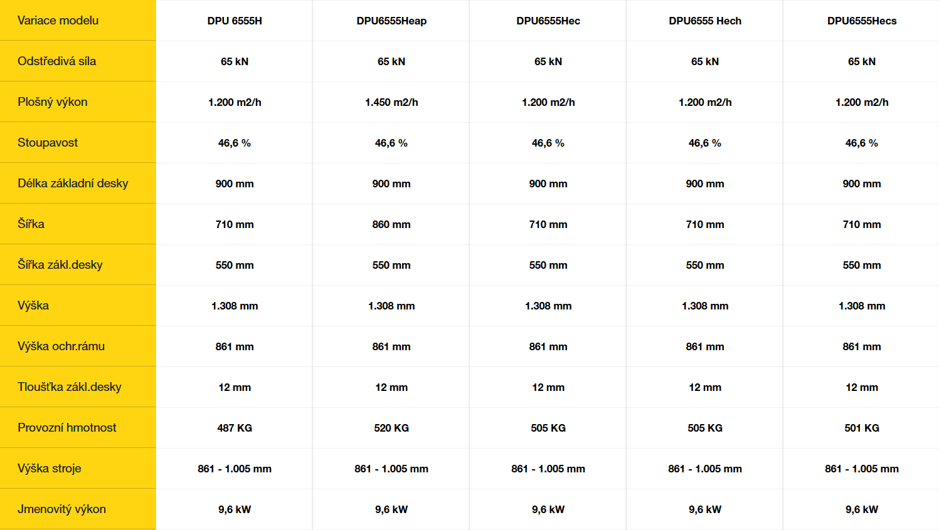
Task: Select the Stoupavost row label
Action: tap(48, 142)
